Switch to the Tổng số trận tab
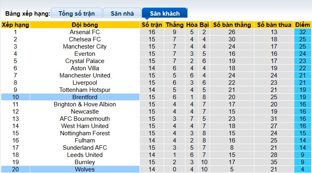Screen dimensions: 312x173 coord(77,13)
